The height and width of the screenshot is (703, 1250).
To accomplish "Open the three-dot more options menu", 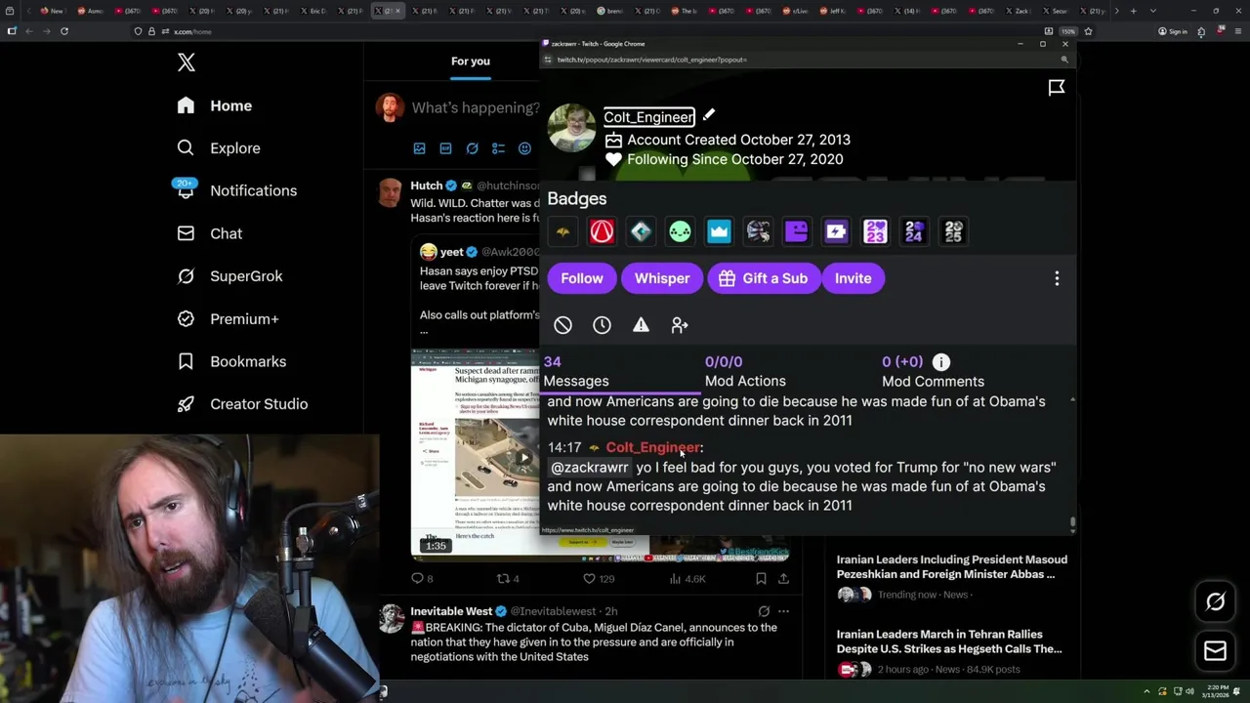I will (1057, 278).
